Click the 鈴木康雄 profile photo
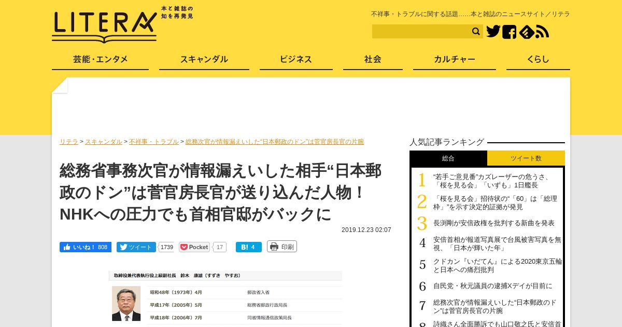Viewport: 622px width, 327px height. point(126,304)
